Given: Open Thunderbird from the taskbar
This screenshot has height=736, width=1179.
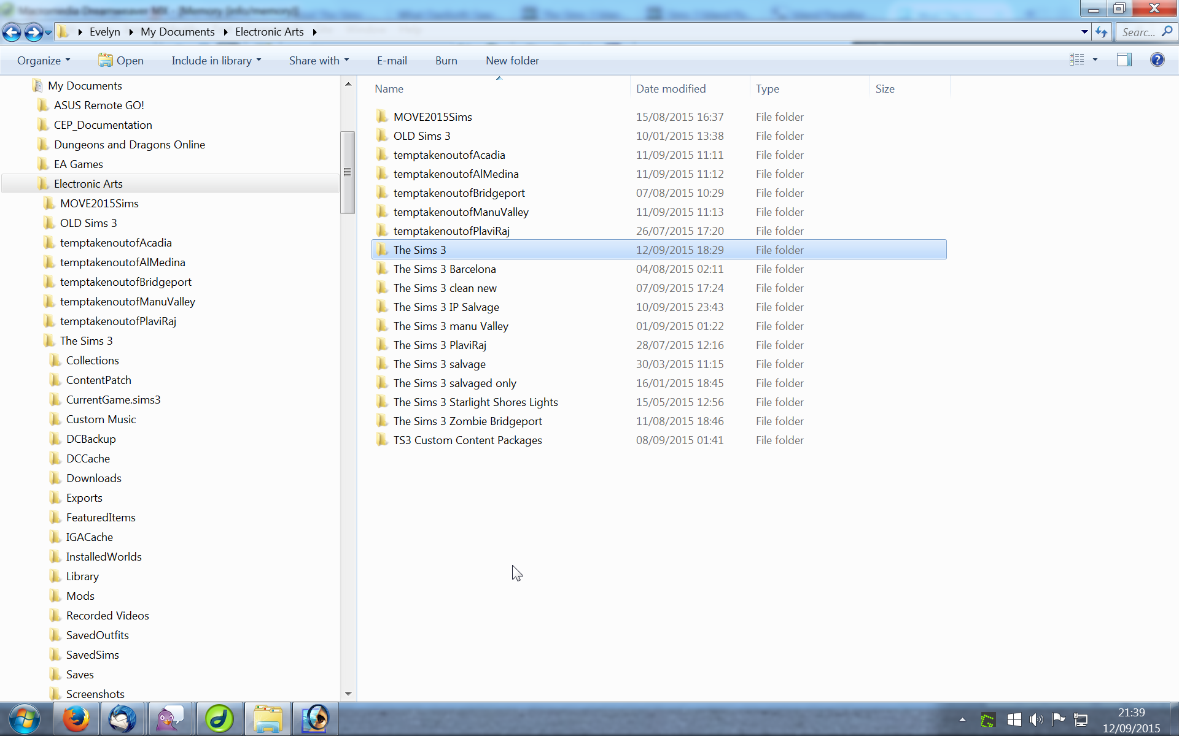Looking at the screenshot, I should point(123,719).
